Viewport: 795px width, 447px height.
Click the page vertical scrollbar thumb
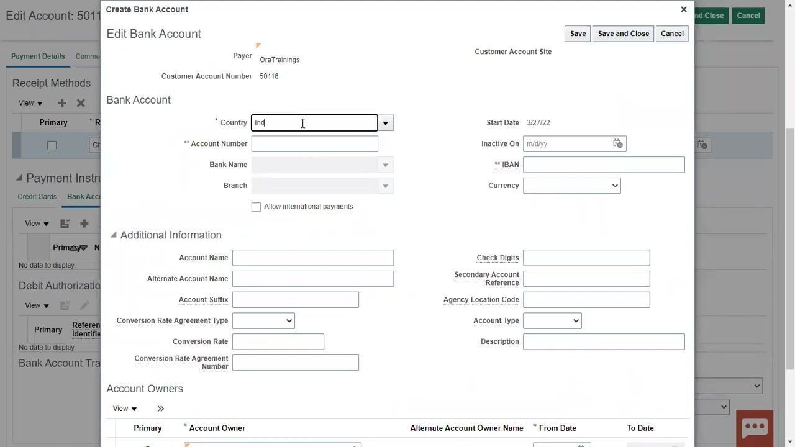tap(790, 248)
